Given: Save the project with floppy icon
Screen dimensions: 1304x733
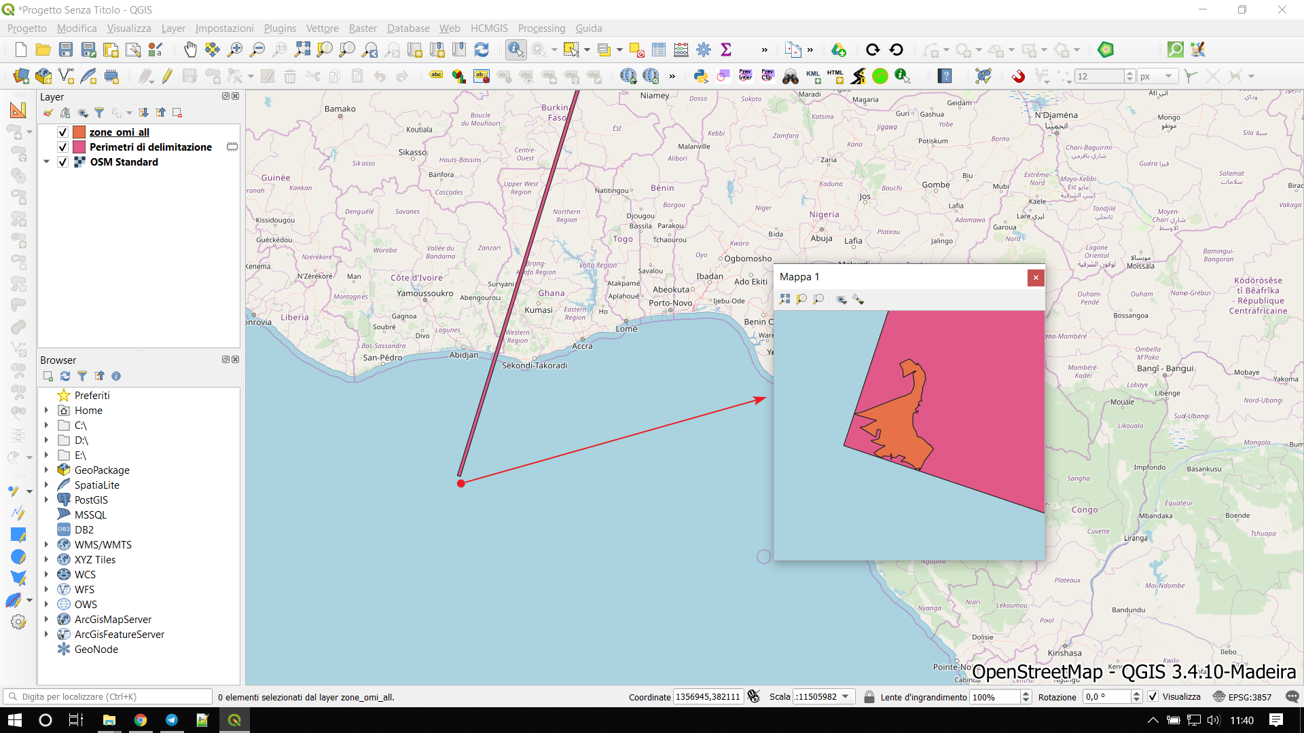Looking at the screenshot, I should pos(66,50).
